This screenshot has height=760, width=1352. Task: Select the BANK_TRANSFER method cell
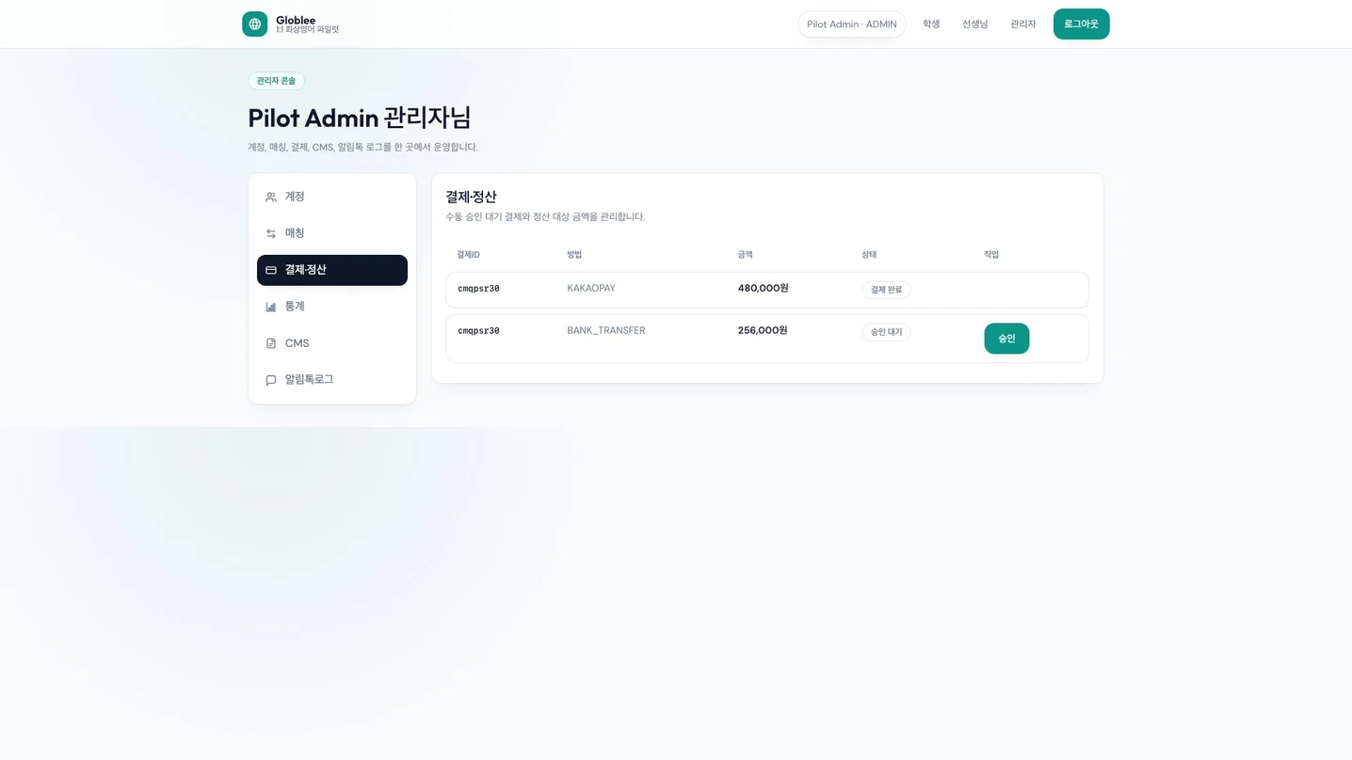tap(606, 331)
